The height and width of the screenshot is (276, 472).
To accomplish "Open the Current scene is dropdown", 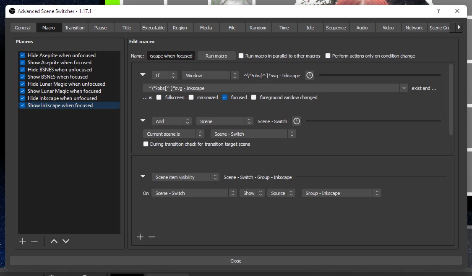I will coord(173,134).
